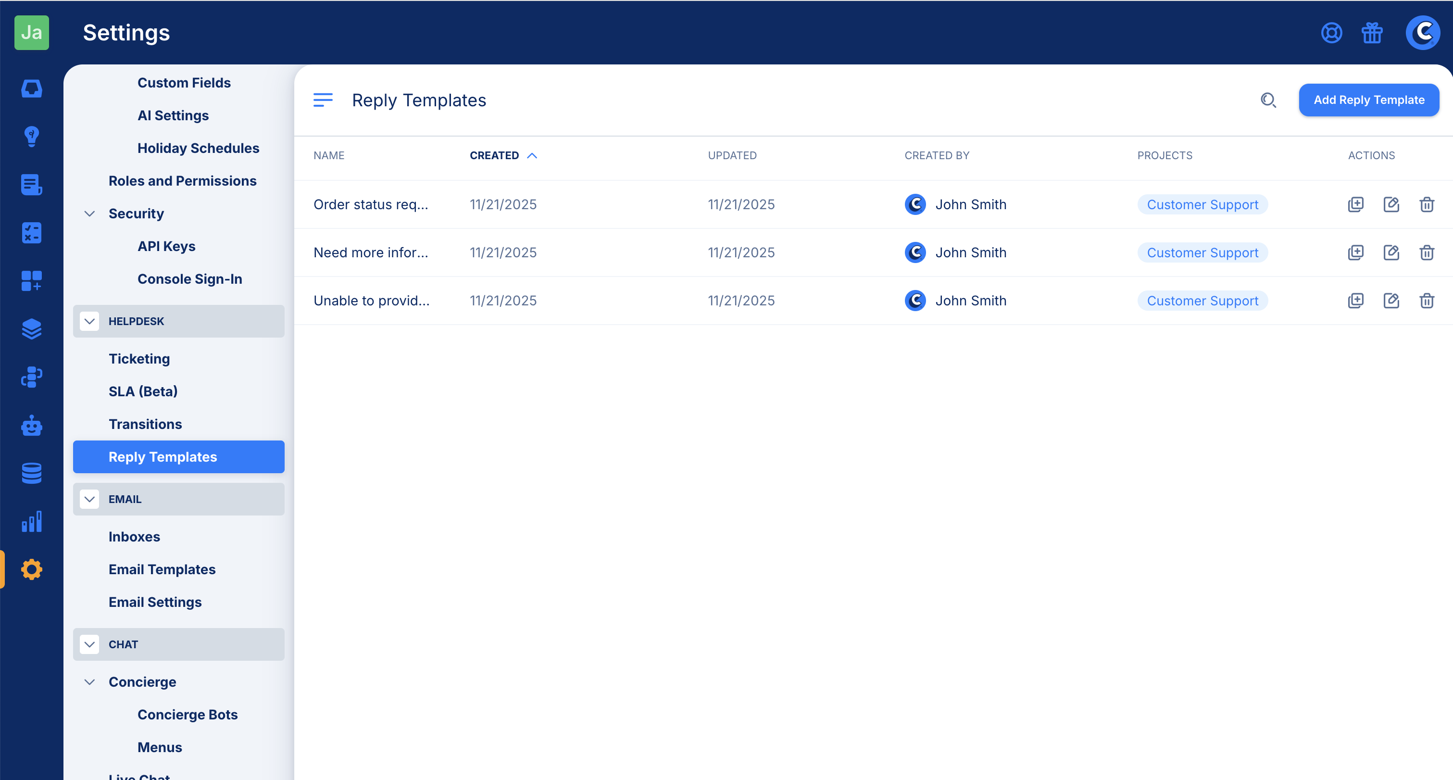Open Email Templates settings page
Image resolution: width=1453 pixels, height=780 pixels.
(162, 569)
